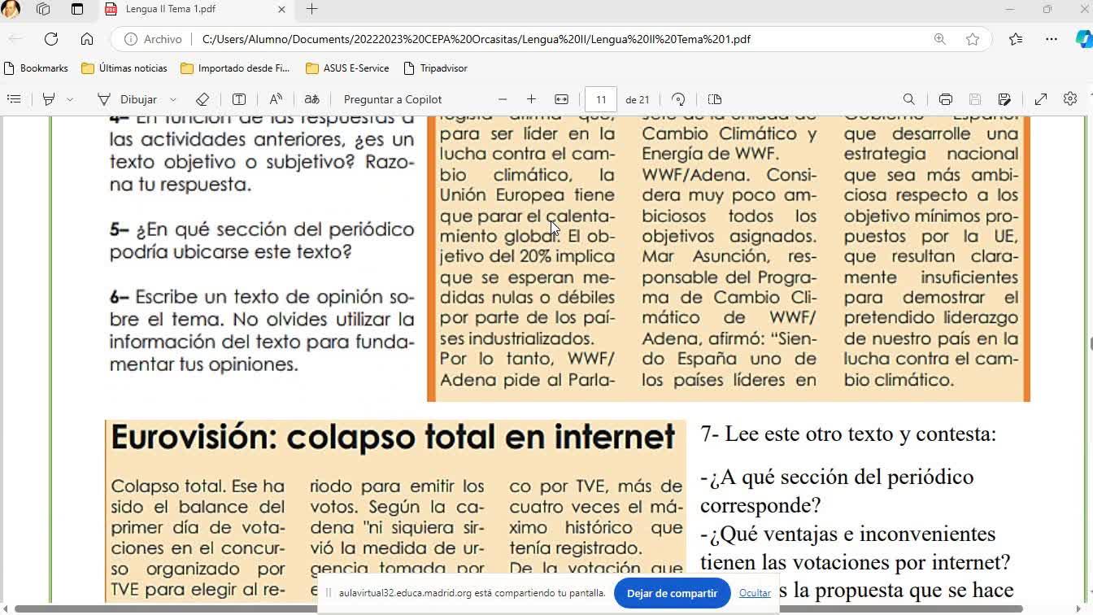Click the text "na tu respuesta."
This screenshot has width=1093, height=615.
[181, 185]
